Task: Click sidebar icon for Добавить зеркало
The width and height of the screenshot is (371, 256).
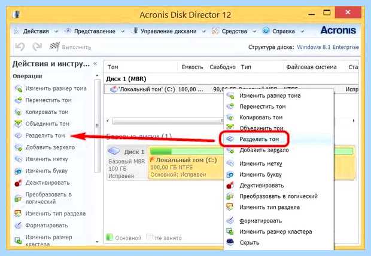Action: pyautogui.click(x=18, y=147)
